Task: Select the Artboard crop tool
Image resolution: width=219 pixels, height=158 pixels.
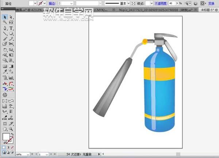Action: tap(5, 124)
